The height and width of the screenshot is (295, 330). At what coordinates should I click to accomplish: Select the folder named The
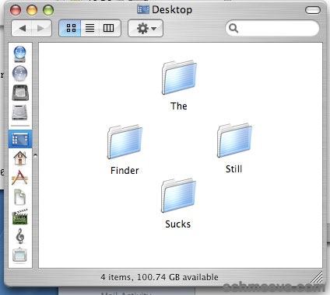(x=179, y=78)
